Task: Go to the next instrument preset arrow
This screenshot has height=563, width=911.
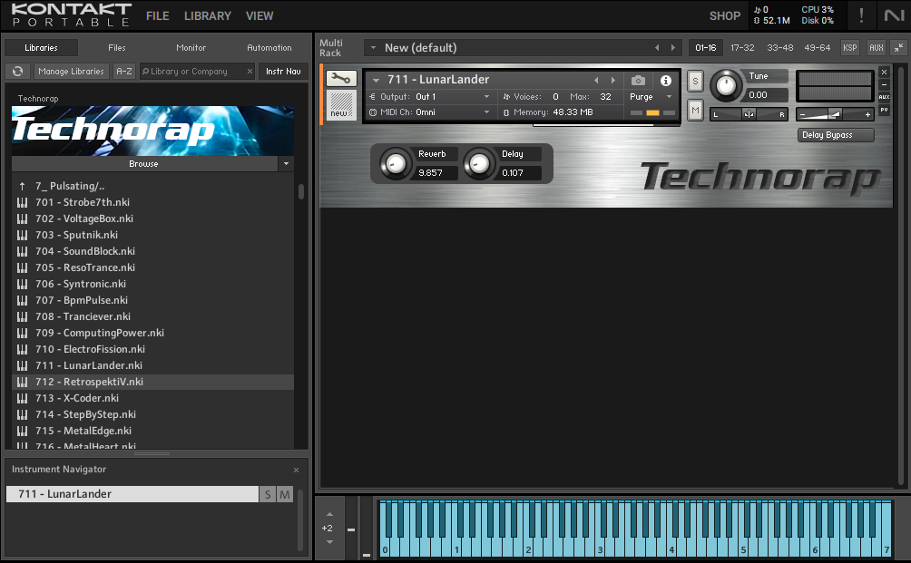Action: click(613, 80)
